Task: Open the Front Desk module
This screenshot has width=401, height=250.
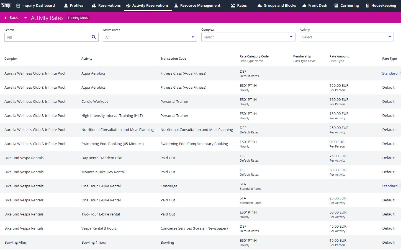Action: coord(315,5)
